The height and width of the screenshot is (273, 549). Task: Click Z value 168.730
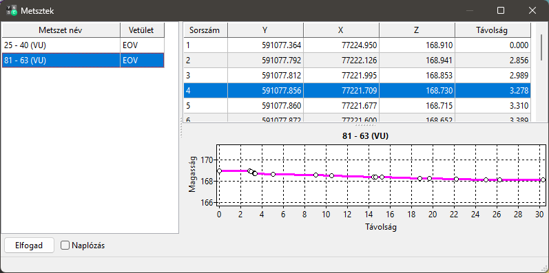[x=439, y=91]
